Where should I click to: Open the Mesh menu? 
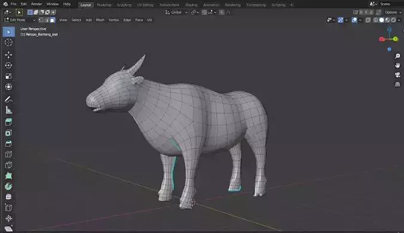[x=100, y=20]
